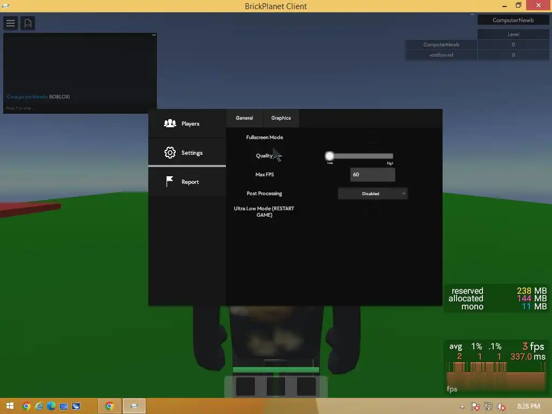Open the remote desktop taskbar icon

coord(76,406)
